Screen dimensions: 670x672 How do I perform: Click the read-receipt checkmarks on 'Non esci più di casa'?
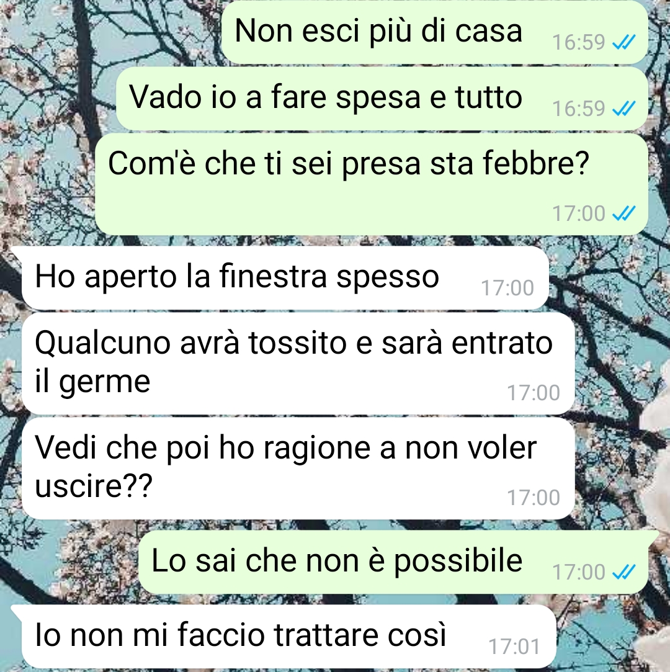pyautogui.click(x=623, y=42)
